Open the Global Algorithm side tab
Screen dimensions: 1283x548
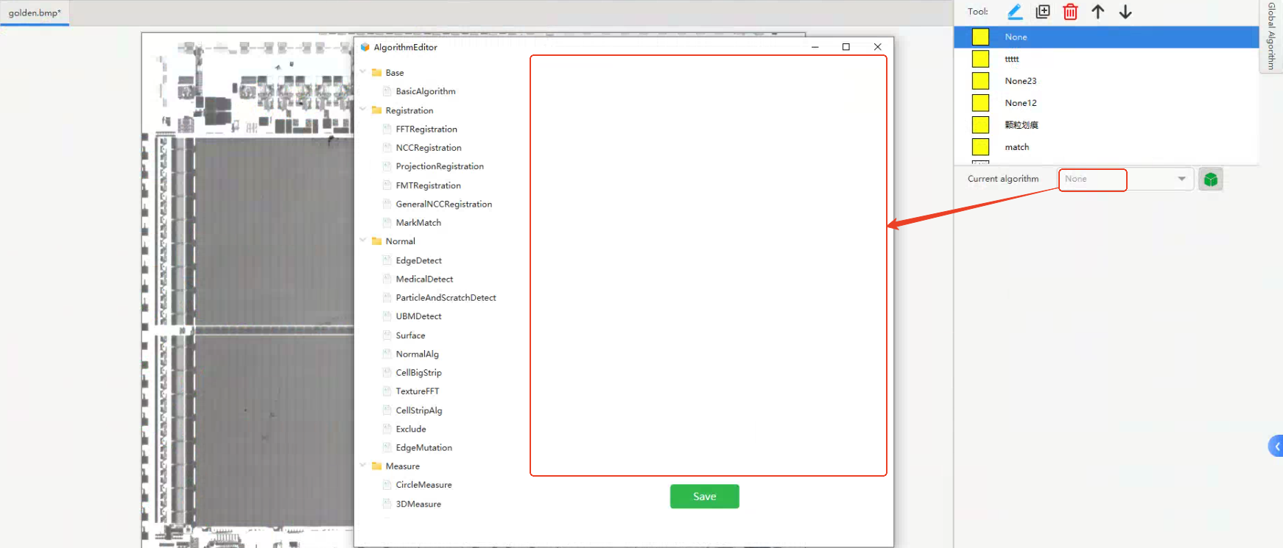pyautogui.click(x=1271, y=36)
